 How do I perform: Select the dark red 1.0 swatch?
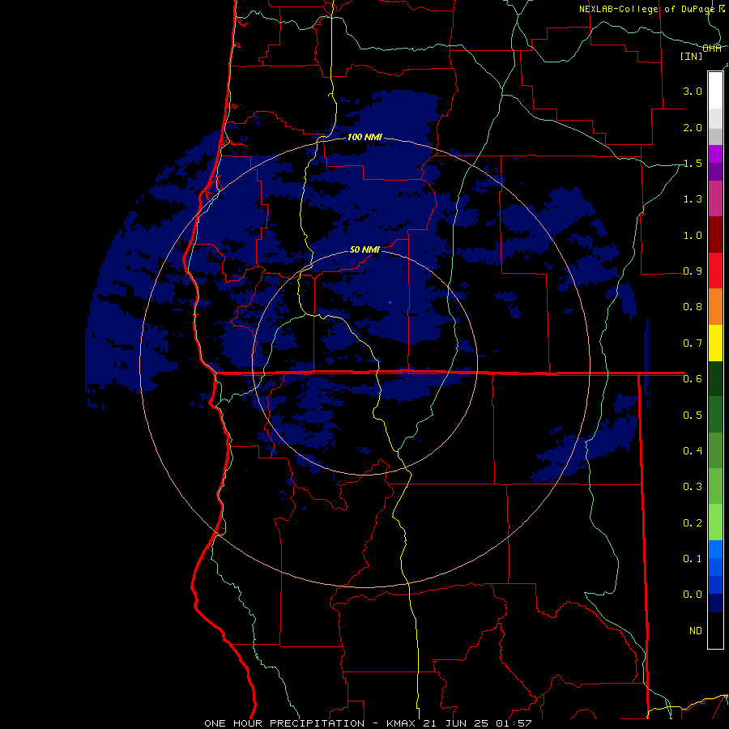715,235
